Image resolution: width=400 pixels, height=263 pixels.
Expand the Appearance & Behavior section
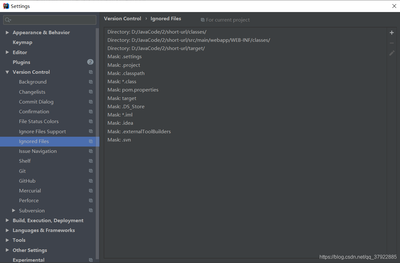click(x=7, y=33)
